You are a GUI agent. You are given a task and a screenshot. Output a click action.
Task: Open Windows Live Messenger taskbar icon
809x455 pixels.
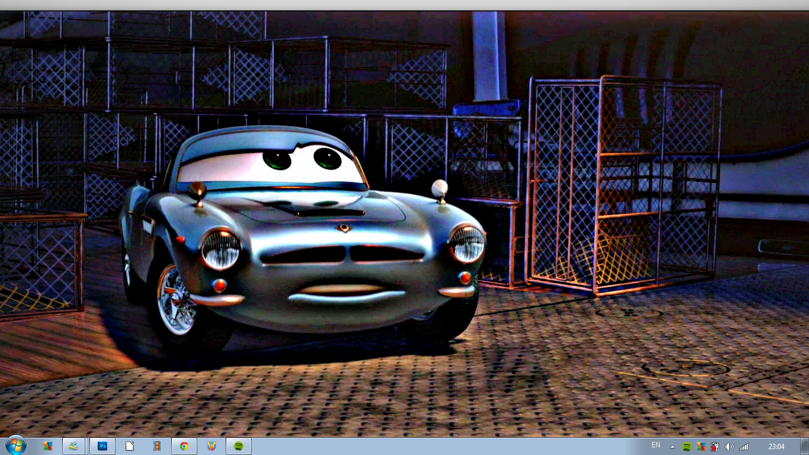coord(73,446)
